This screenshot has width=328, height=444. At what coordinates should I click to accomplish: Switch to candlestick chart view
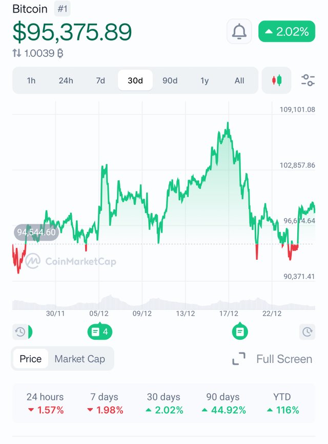[x=277, y=81]
